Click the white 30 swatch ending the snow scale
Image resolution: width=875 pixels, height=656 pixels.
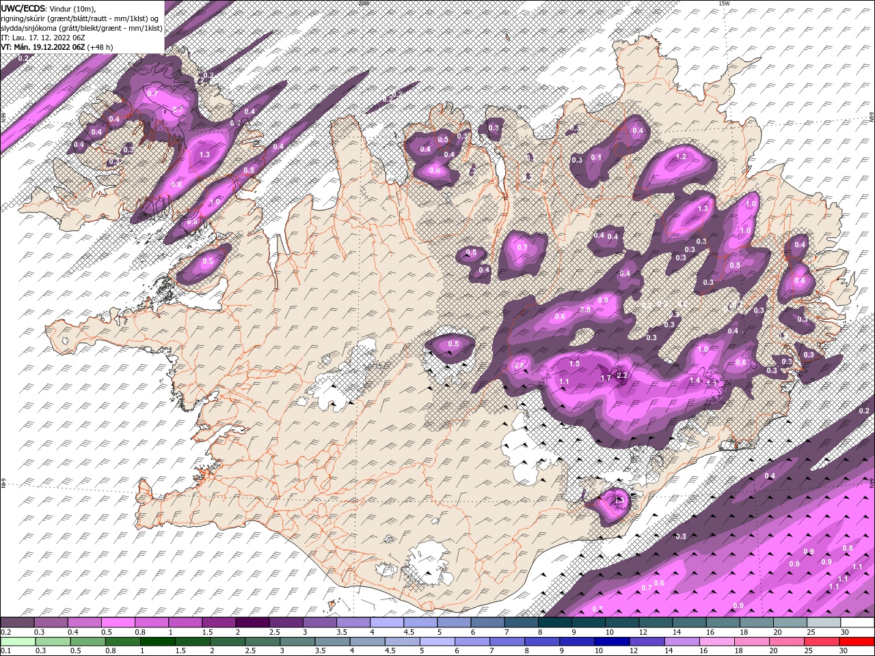(857, 623)
